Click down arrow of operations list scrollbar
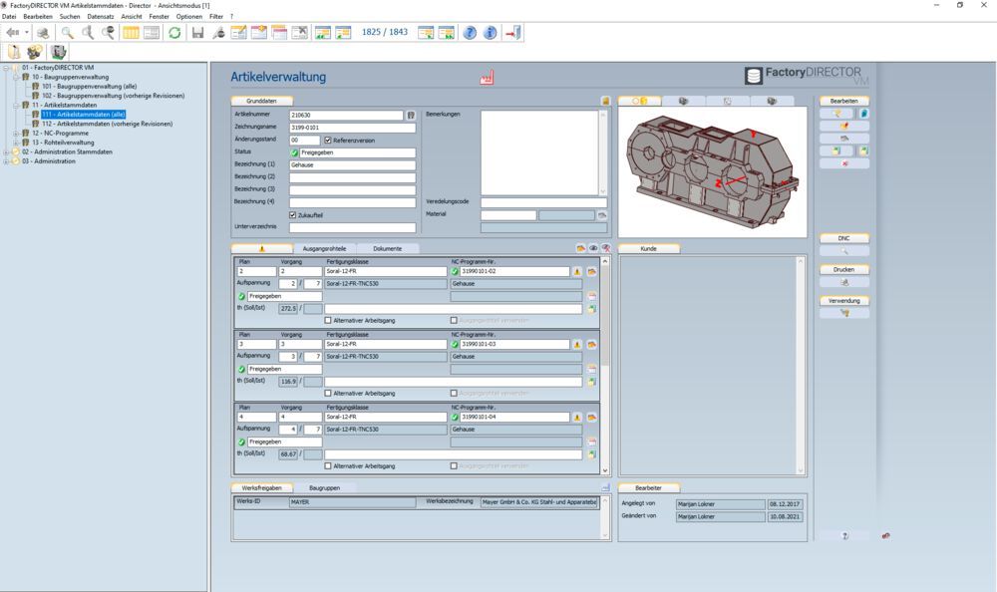The image size is (997, 592). click(x=605, y=470)
